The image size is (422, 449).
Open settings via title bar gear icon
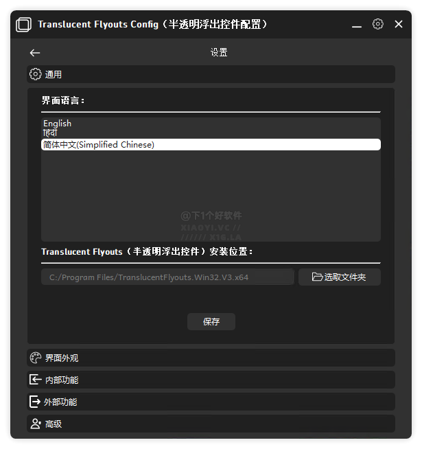pos(377,24)
